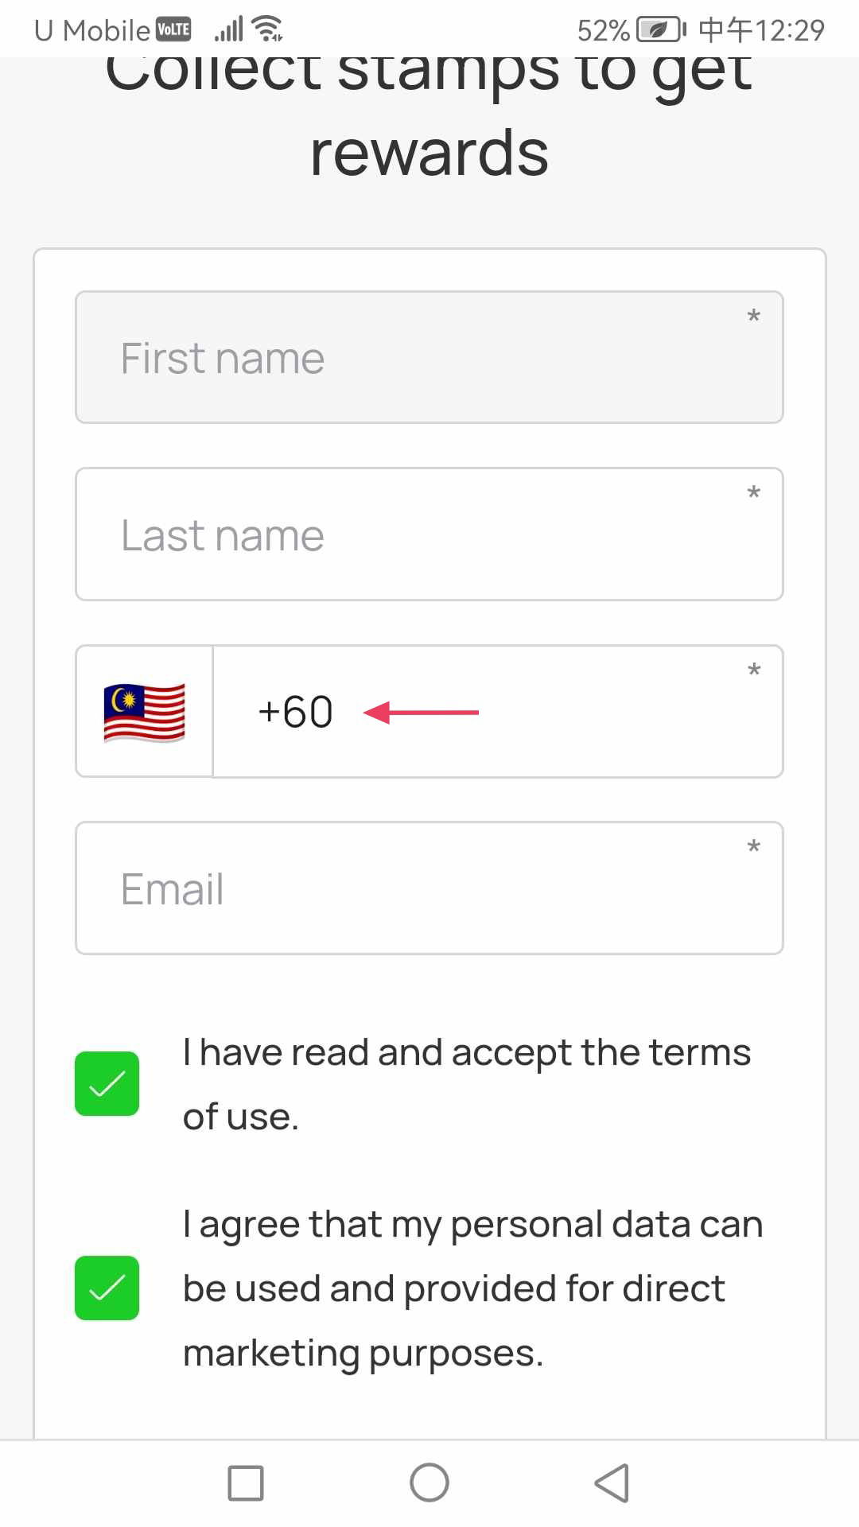Open the Malaysia flag country selector
Viewport: 859px width, 1527px height.
144,711
